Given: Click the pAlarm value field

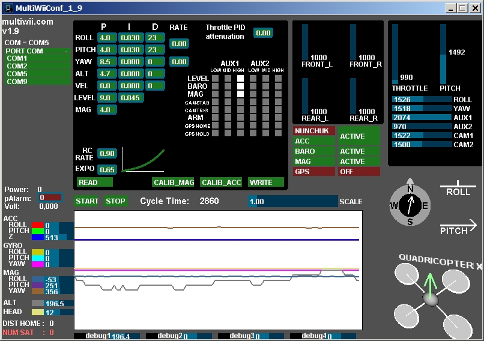Looking at the screenshot, I should 50,198.
